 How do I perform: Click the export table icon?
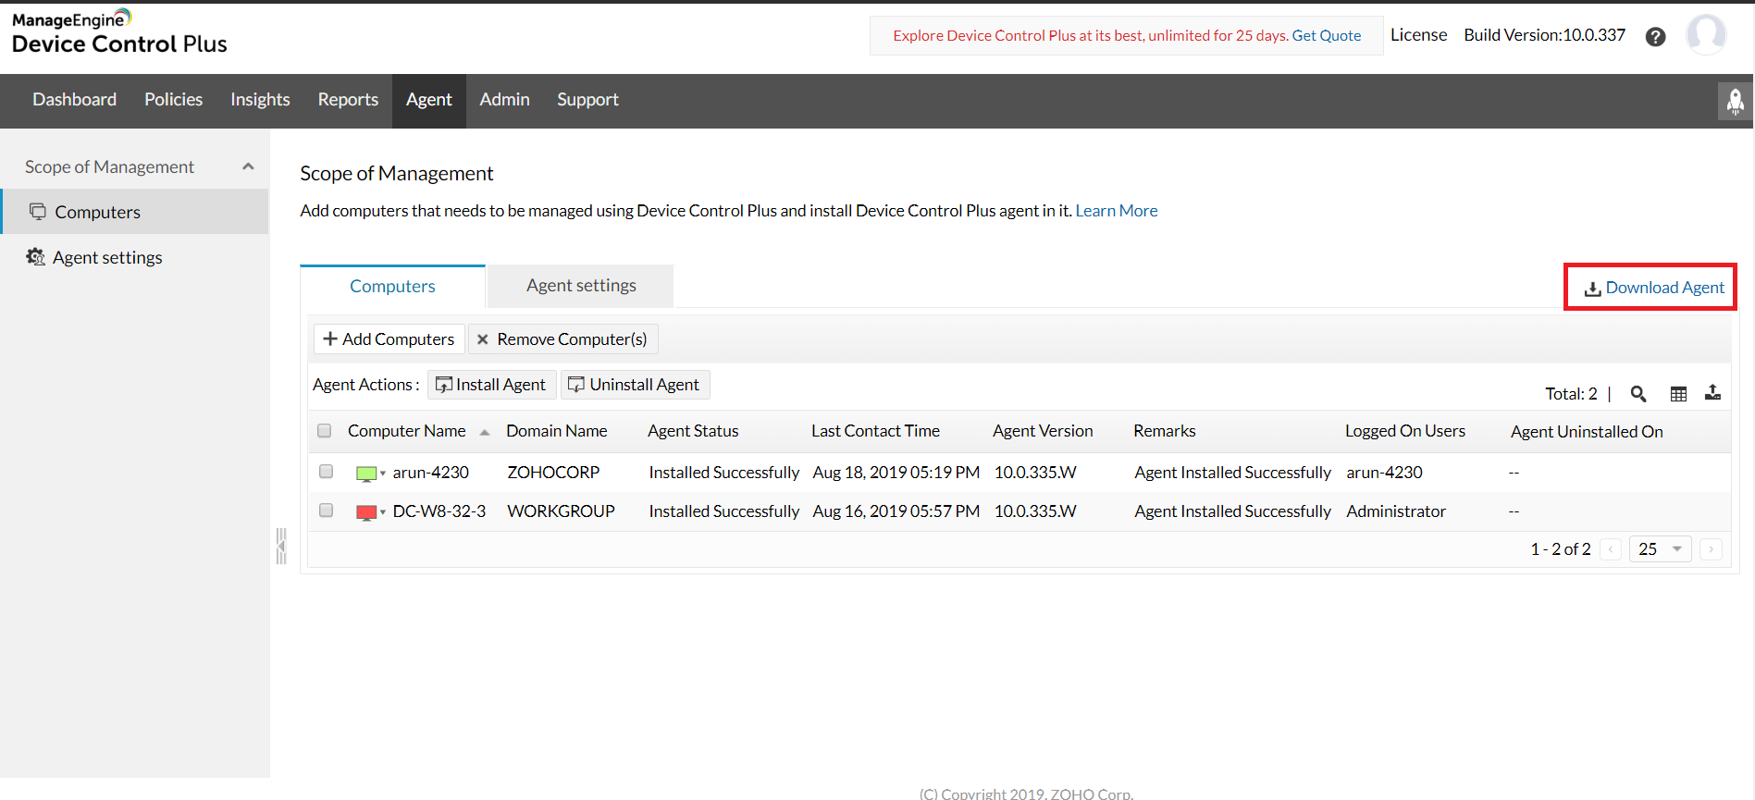[1712, 393]
